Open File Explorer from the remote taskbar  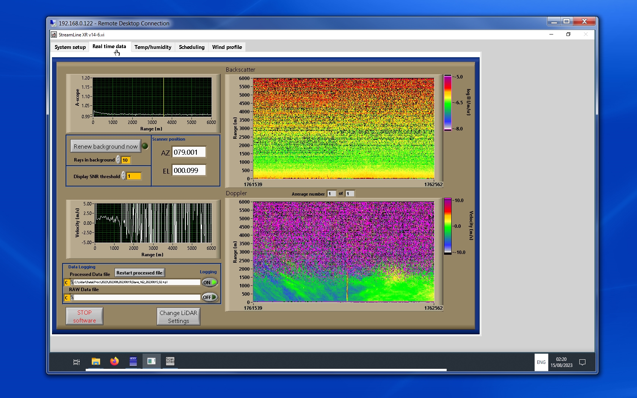(x=96, y=362)
